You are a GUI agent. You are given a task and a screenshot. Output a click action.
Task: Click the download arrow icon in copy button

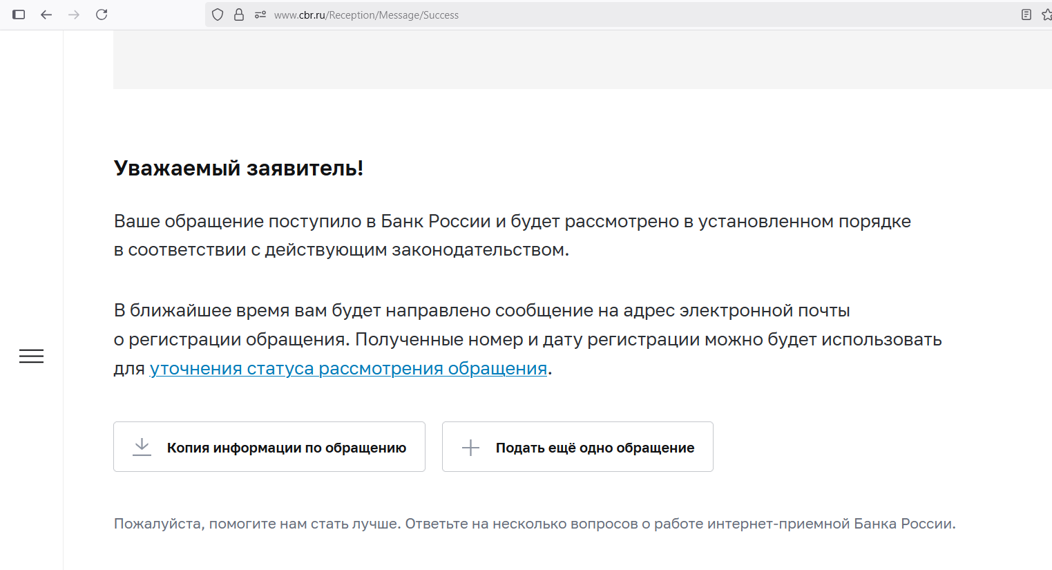click(x=142, y=447)
